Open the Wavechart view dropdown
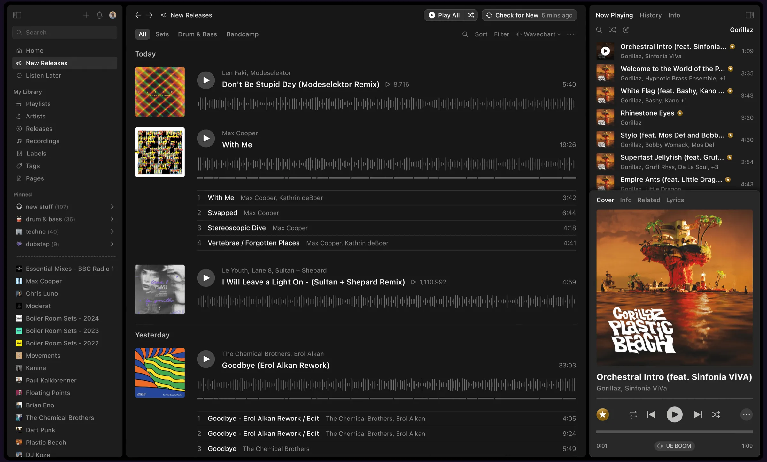Image resolution: width=767 pixels, height=462 pixels. coord(538,34)
